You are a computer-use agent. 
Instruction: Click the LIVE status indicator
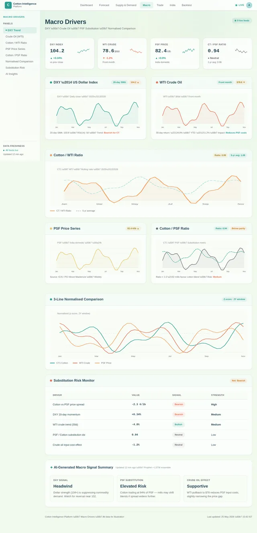click(240, 5)
